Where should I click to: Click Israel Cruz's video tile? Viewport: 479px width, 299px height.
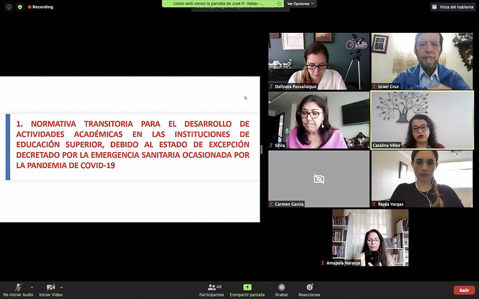click(x=422, y=61)
